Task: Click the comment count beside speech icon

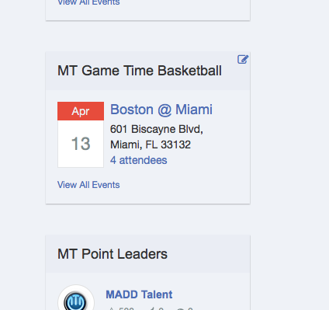Action: [x=190, y=308]
